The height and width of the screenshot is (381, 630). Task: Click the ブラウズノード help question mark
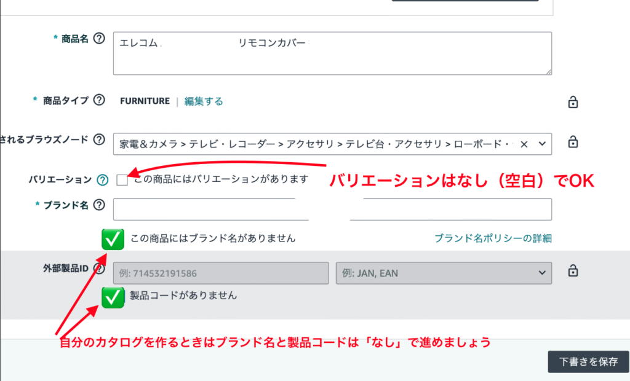[x=98, y=139]
